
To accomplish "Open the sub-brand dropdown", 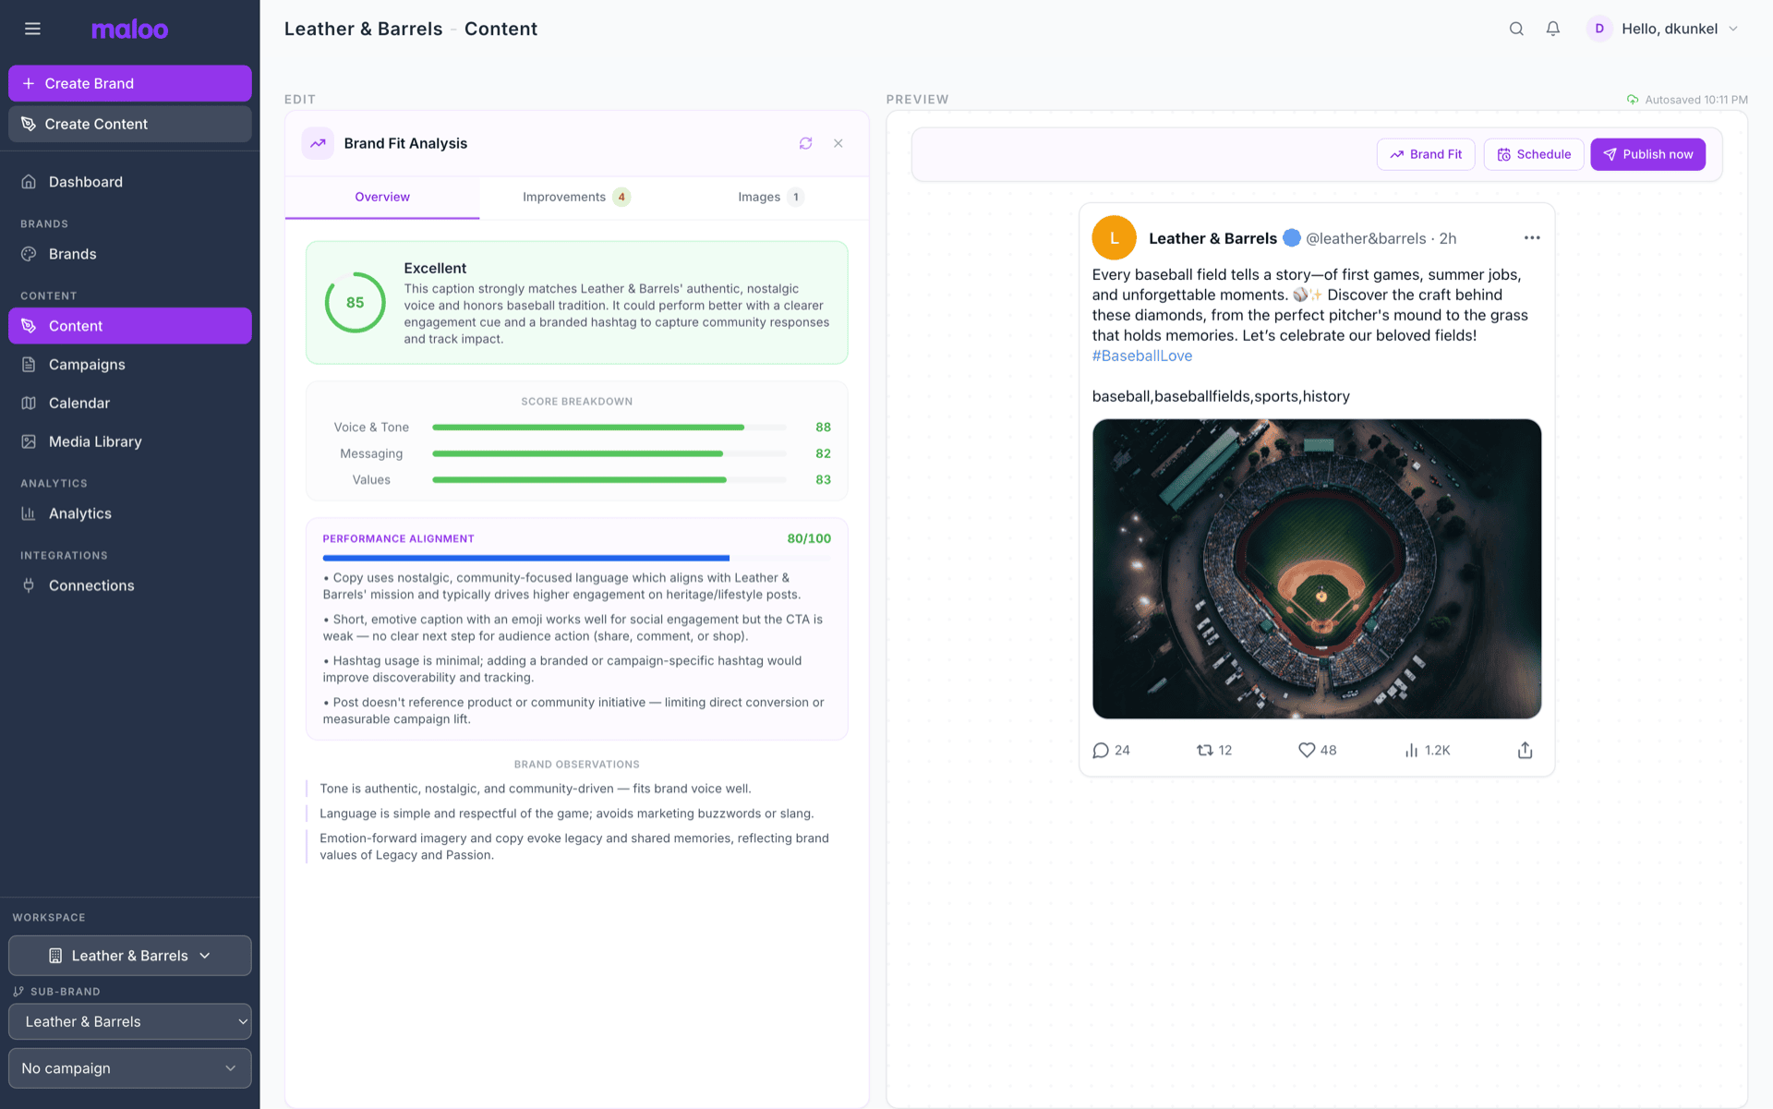I will [x=129, y=1021].
